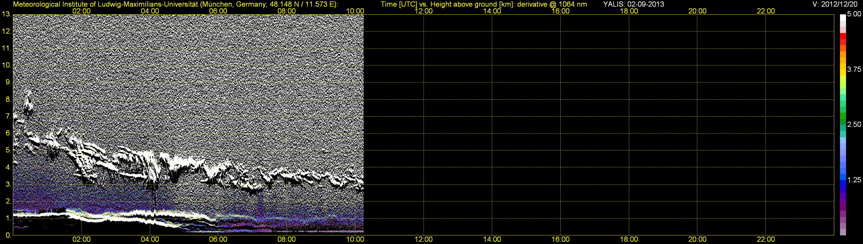
Task: Click the 6 km height axis label
Action: coord(8,133)
